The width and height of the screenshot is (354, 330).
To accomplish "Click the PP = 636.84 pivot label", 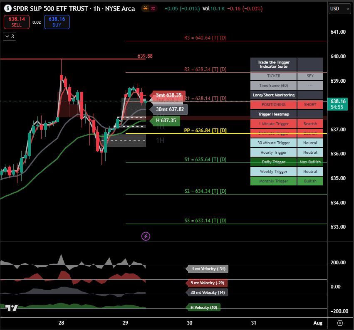I will pos(205,131).
